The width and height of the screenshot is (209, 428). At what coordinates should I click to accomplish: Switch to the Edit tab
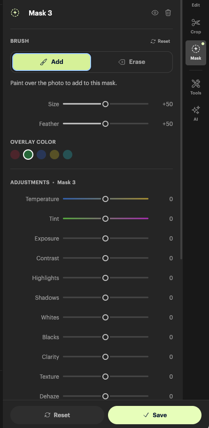click(x=196, y=5)
